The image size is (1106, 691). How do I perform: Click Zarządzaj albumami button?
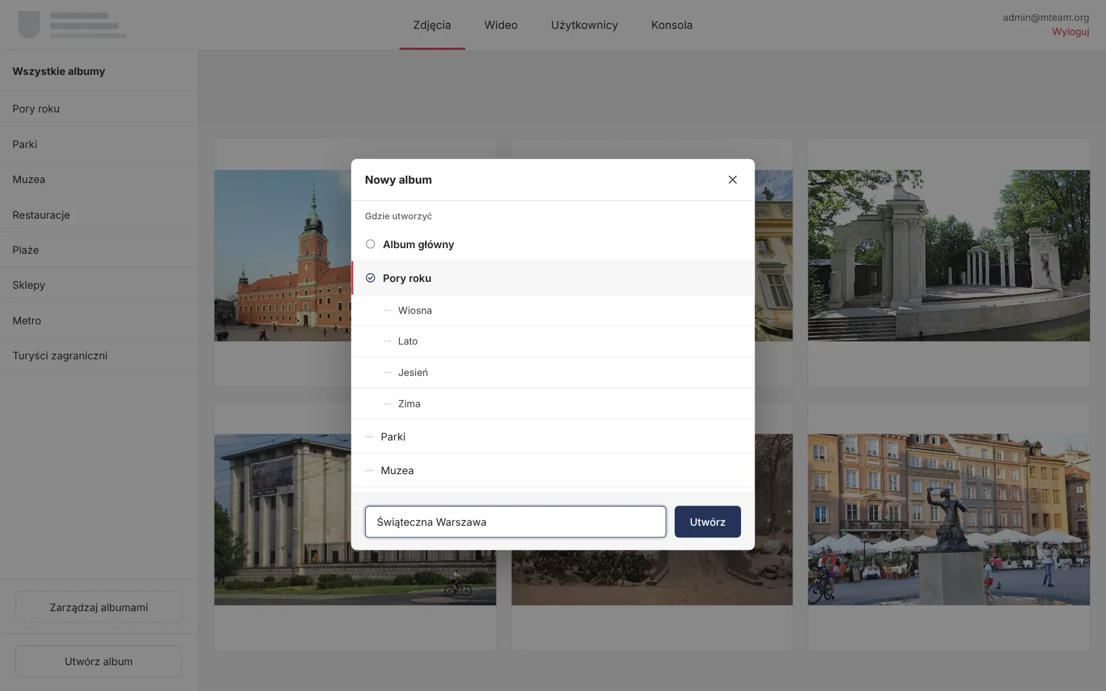coord(99,607)
